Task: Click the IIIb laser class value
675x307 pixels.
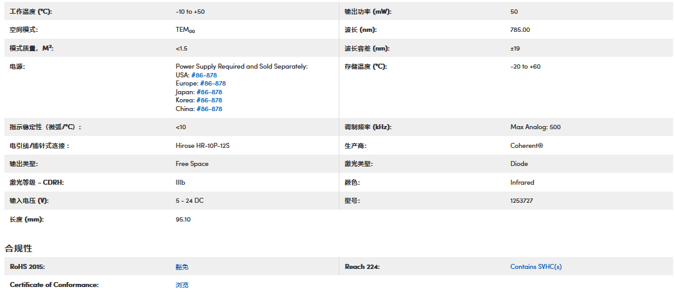Action: [x=180, y=182]
